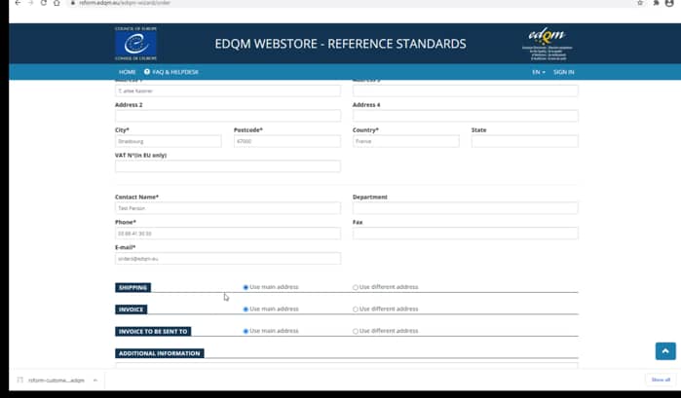
Task: Click the Country field
Action: coord(405,141)
